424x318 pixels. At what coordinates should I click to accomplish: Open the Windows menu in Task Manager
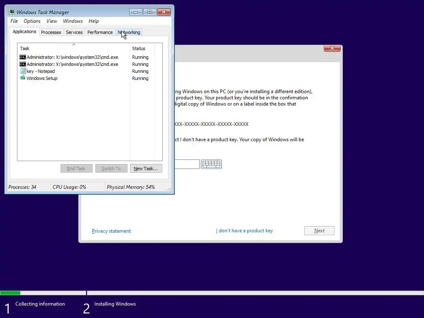pyautogui.click(x=73, y=21)
